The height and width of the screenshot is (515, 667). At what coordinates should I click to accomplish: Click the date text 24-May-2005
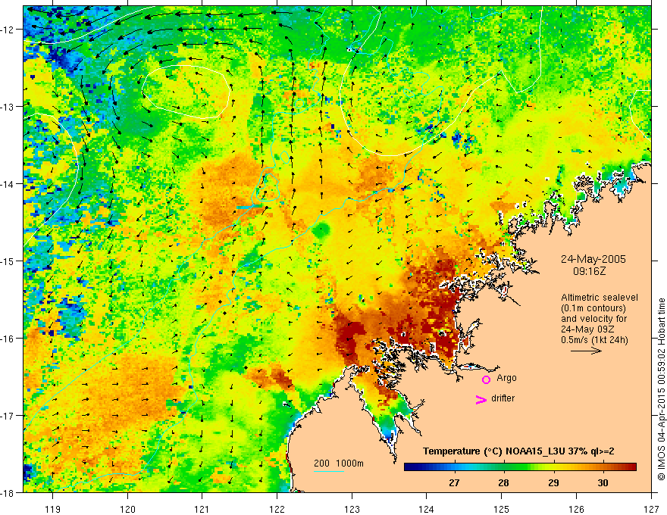[x=593, y=260]
